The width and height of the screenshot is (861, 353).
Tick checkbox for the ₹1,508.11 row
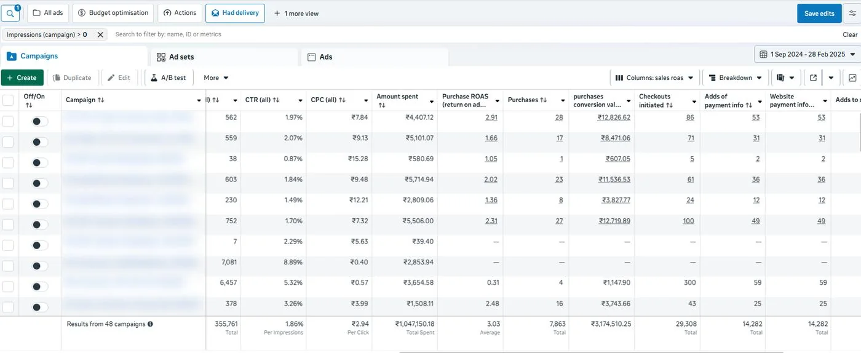(x=8, y=307)
